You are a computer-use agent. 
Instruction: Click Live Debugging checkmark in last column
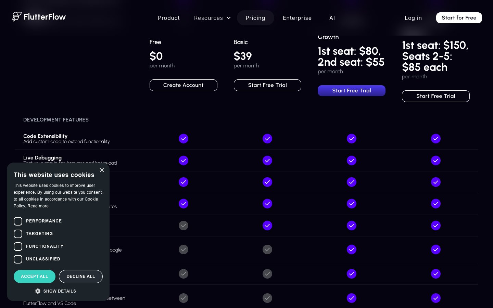(436, 161)
